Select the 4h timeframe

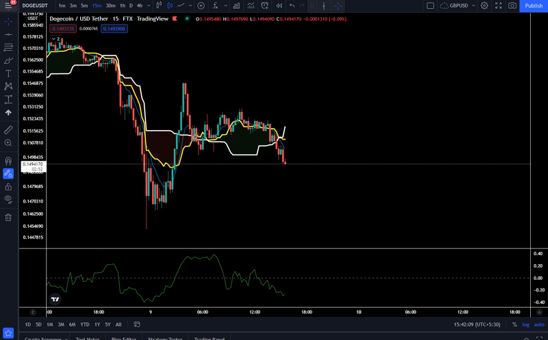pos(140,5)
